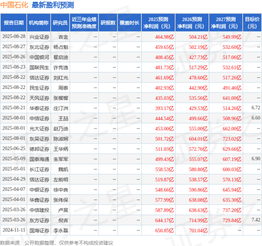Viewport: 262px width, 246px height.
Task: Click 481.73亿 forecast for 国联民生
Action: (164, 67)
